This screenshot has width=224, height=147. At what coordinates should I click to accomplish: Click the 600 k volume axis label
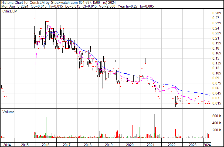[x=216, y=116]
